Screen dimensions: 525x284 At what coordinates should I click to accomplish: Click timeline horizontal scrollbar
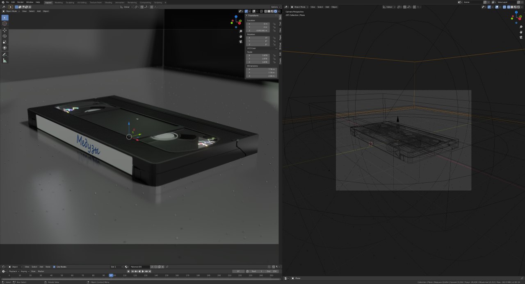141,279
